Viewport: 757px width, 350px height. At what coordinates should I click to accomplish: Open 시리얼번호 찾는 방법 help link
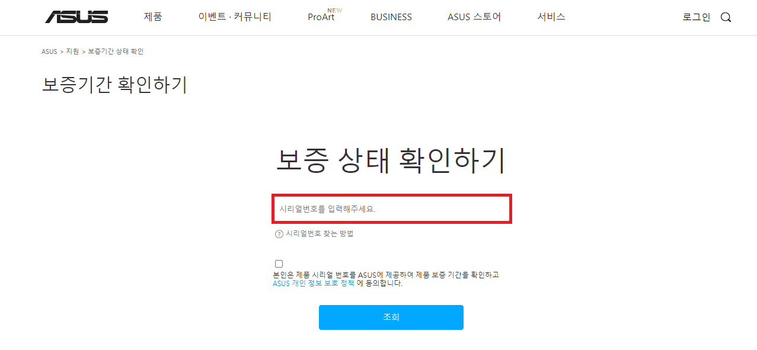pyautogui.click(x=320, y=234)
